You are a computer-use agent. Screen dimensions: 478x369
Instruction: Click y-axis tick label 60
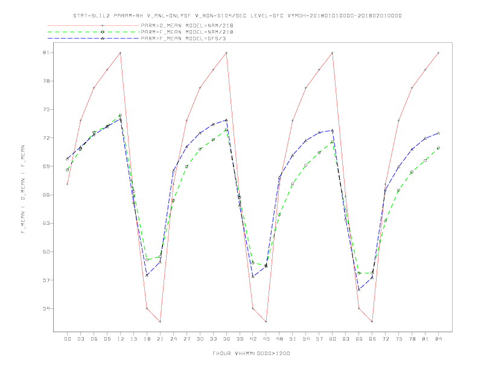coord(46,252)
